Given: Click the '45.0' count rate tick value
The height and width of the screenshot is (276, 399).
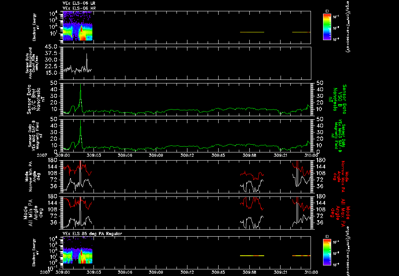Looking at the screenshot, I should 52,47.
